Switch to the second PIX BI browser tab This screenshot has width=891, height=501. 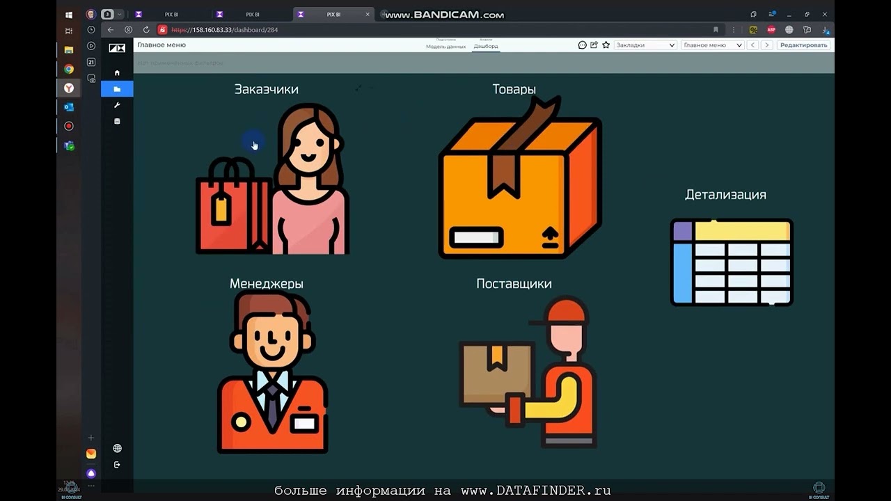(x=251, y=14)
